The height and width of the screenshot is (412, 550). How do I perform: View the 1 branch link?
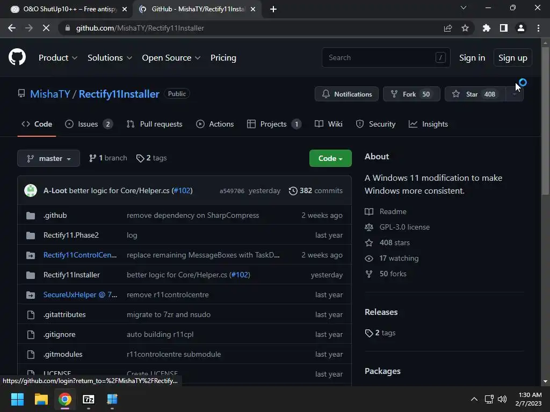(x=108, y=158)
